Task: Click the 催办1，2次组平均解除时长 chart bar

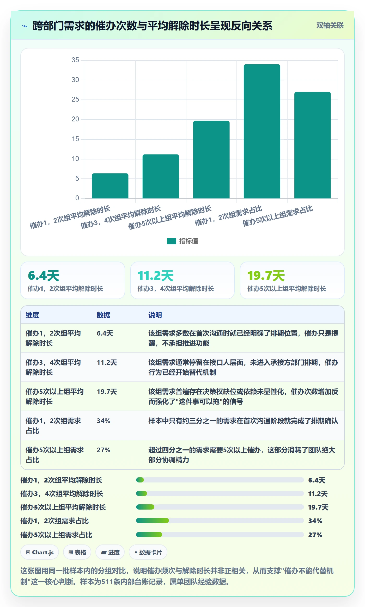Action: point(110,186)
